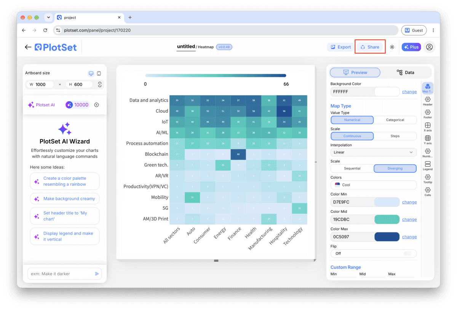
Task: Click 'Display legend and make it vertical' idea
Action: click(65, 236)
